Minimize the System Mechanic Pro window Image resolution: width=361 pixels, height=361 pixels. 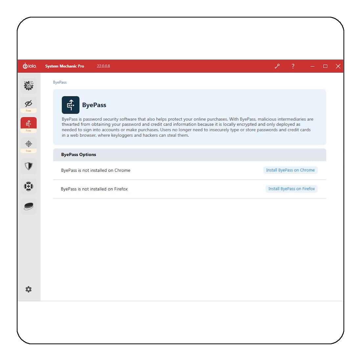click(x=312, y=66)
